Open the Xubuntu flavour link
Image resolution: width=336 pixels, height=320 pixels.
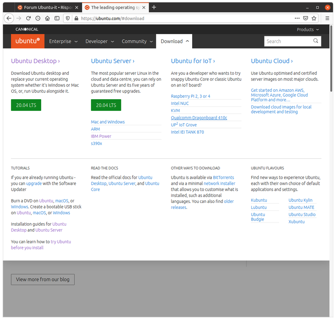click(296, 222)
